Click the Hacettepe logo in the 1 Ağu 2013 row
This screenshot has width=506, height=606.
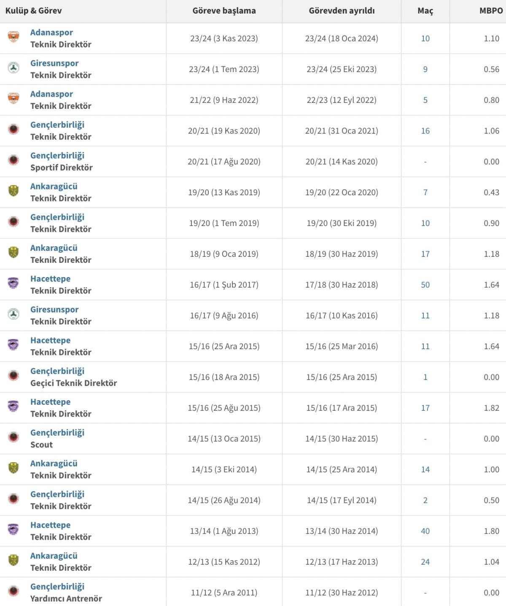click(x=13, y=530)
